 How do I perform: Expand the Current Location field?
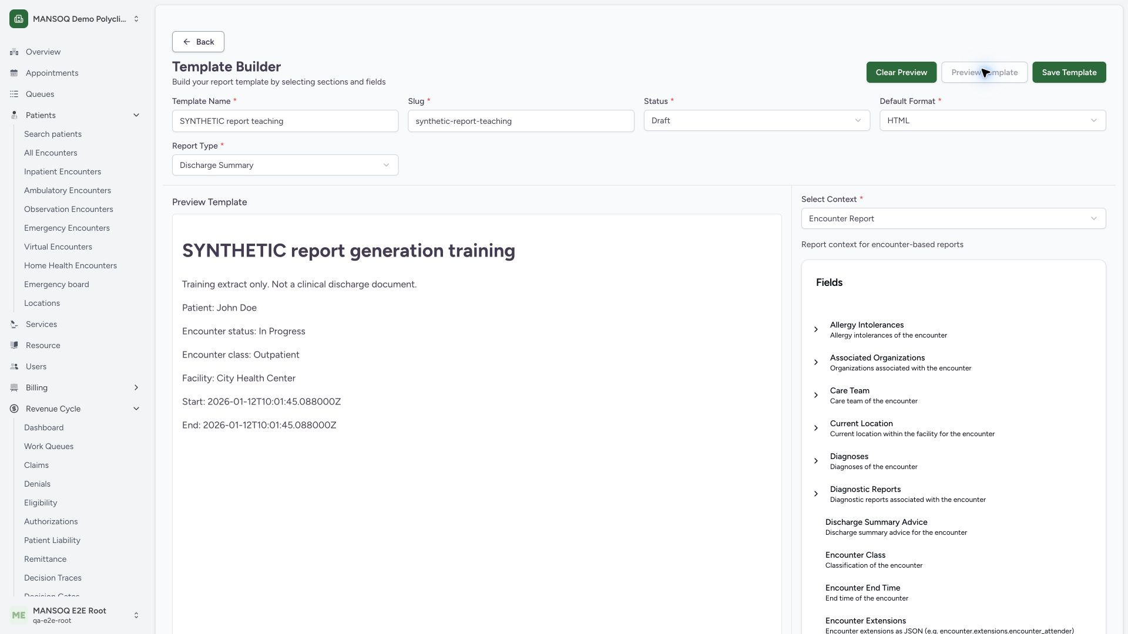(x=816, y=428)
